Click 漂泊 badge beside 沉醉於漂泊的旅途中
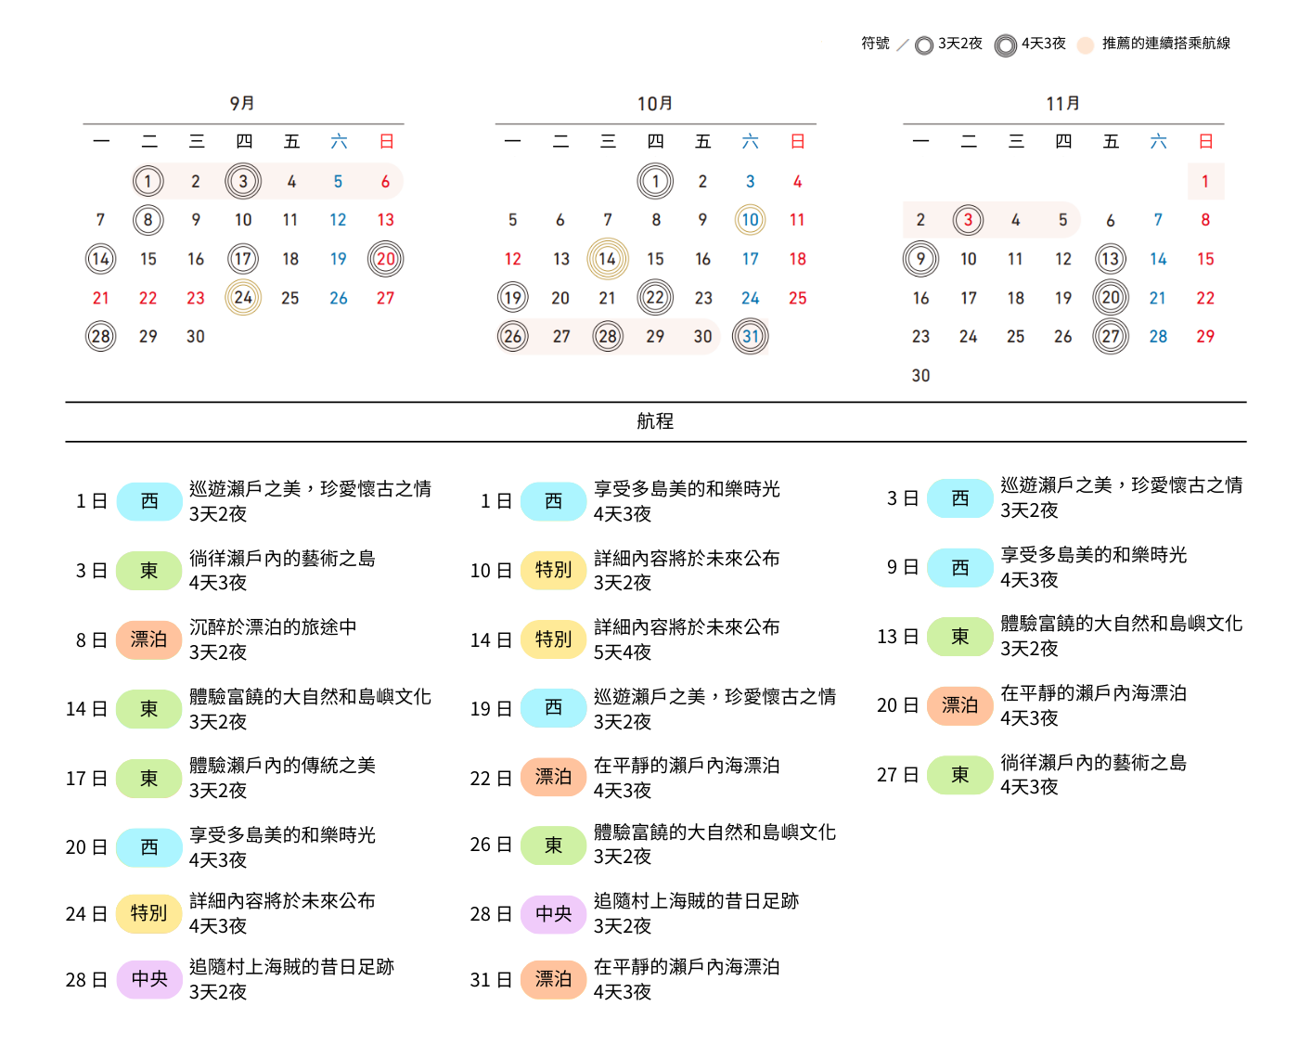 point(148,639)
